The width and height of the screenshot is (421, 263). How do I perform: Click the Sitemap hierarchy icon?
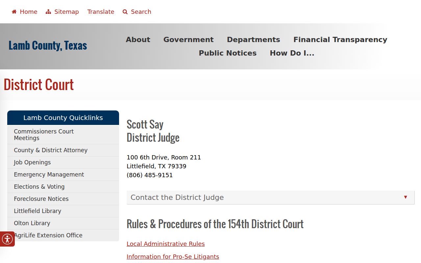48,12
